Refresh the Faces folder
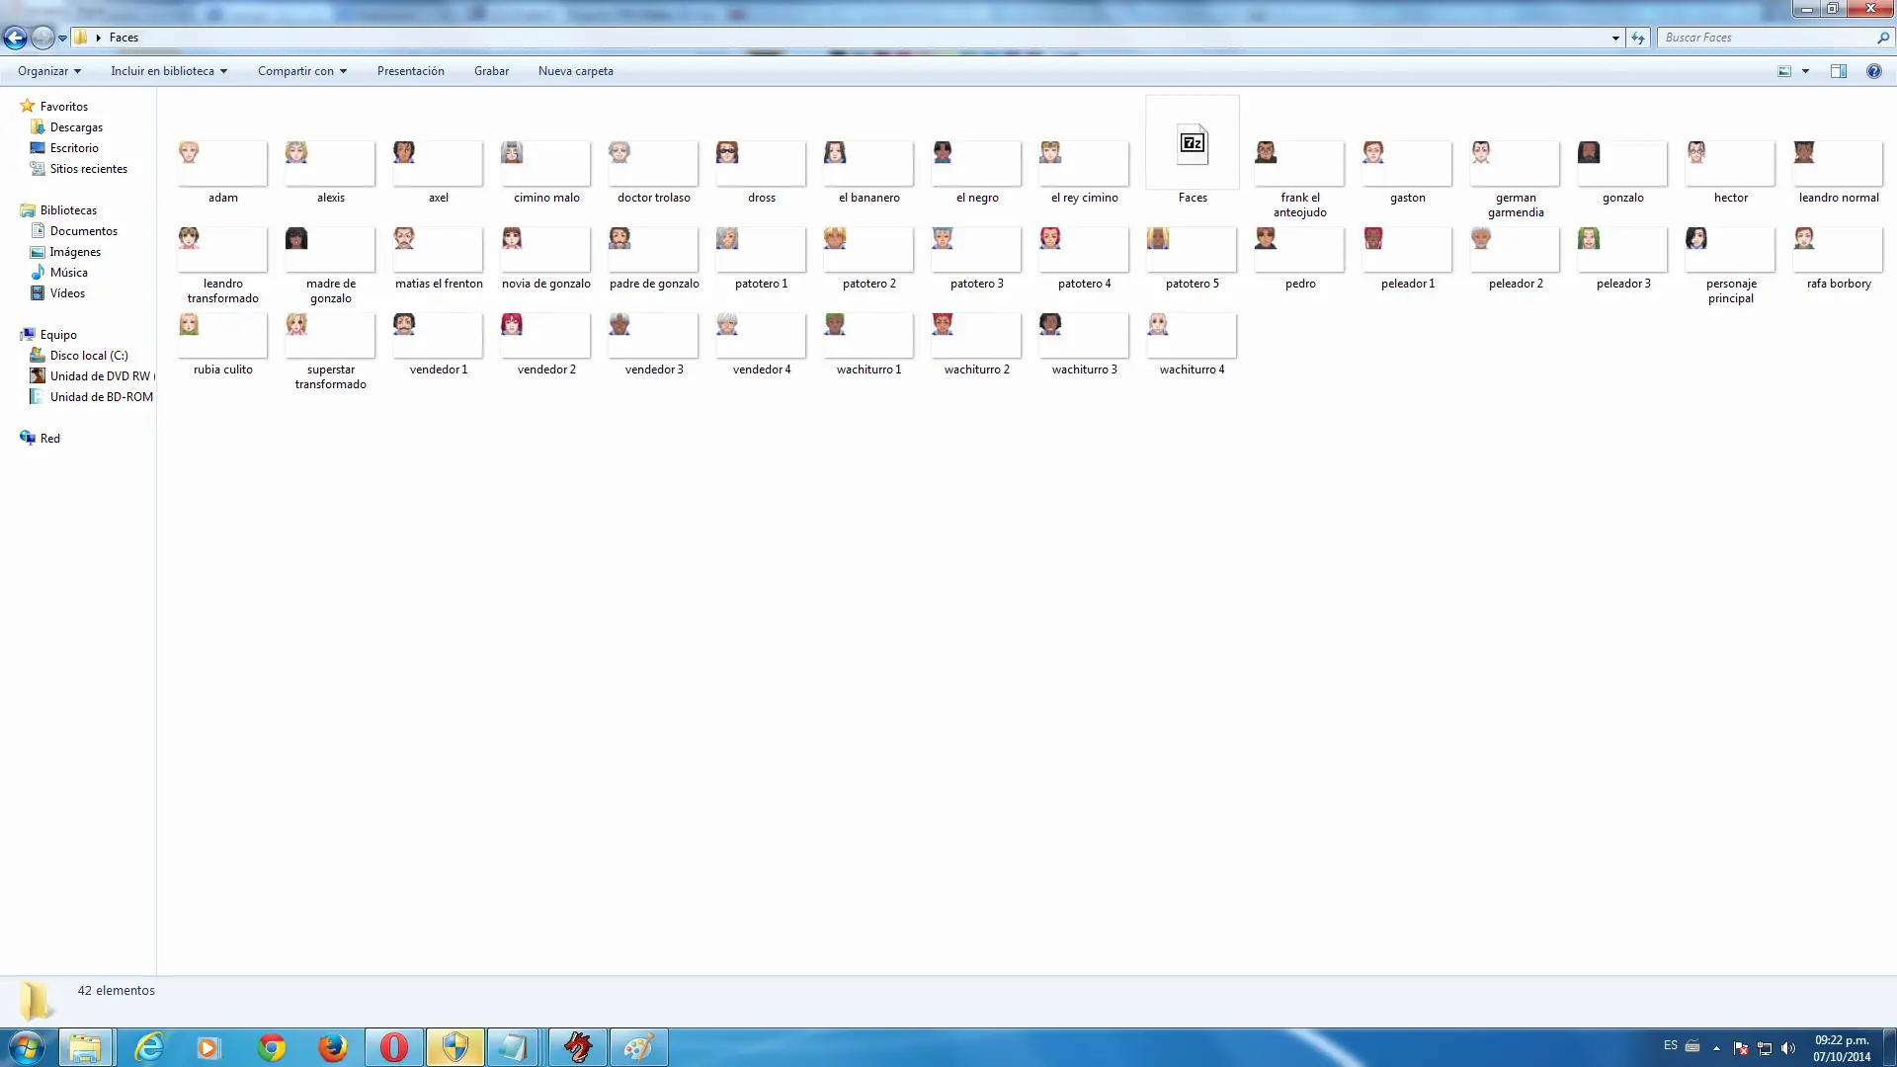Viewport: 1897px width, 1067px height. click(1638, 38)
